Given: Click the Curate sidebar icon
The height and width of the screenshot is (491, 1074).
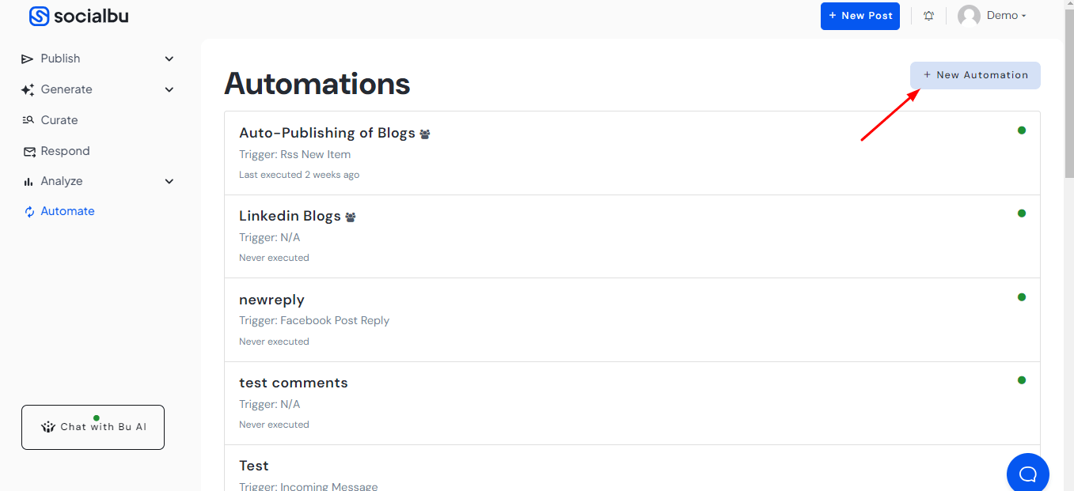Looking at the screenshot, I should click(x=28, y=120).
